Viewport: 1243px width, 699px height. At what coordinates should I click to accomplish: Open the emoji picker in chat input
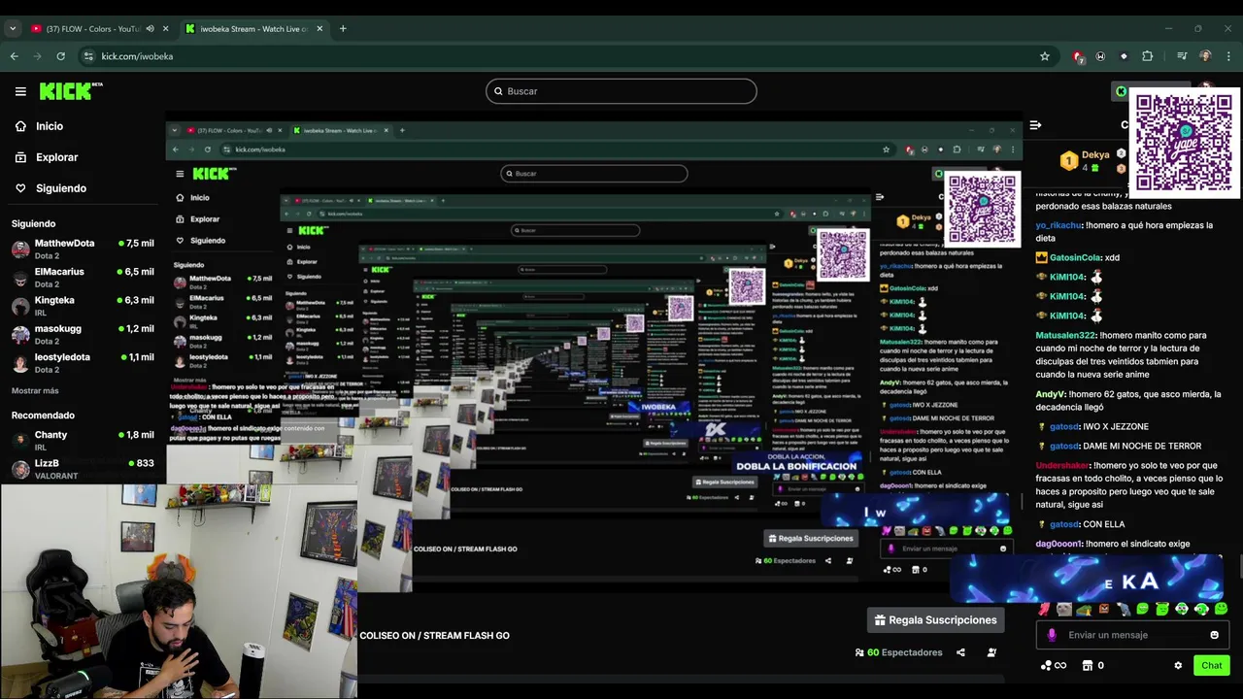[1214, 635]
